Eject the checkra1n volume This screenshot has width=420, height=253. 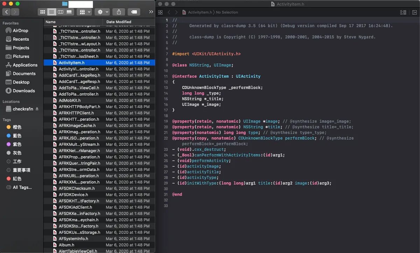(37, 109)
